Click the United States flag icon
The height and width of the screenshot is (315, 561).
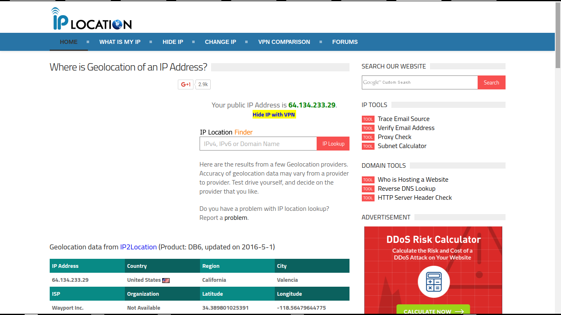[166, 281]
